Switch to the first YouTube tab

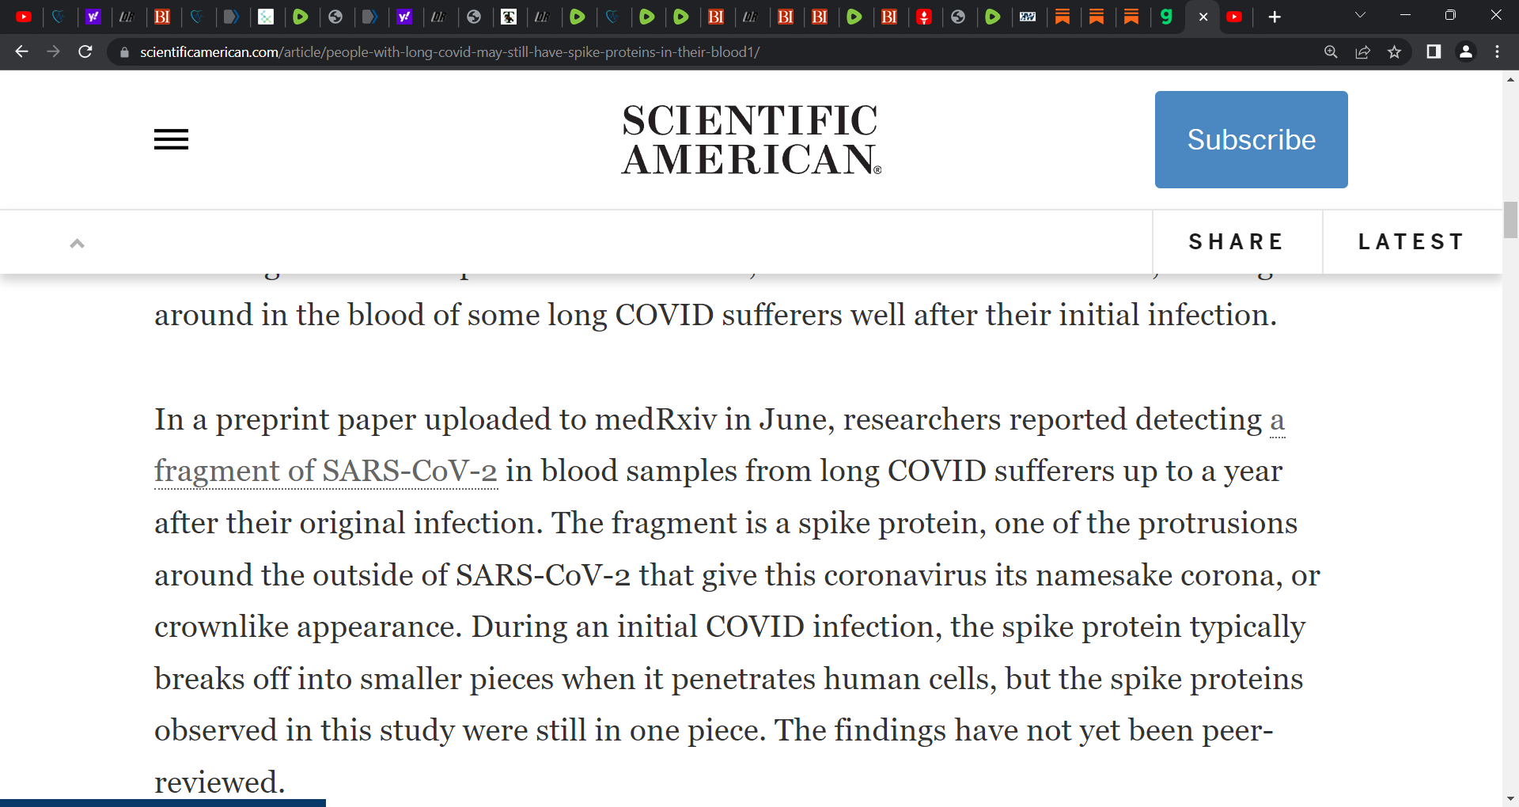(x=24, y=17)
